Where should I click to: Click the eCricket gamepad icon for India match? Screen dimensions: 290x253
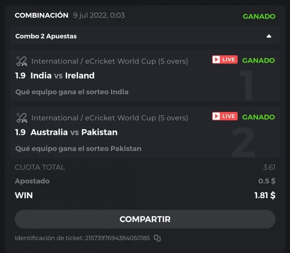22,61
